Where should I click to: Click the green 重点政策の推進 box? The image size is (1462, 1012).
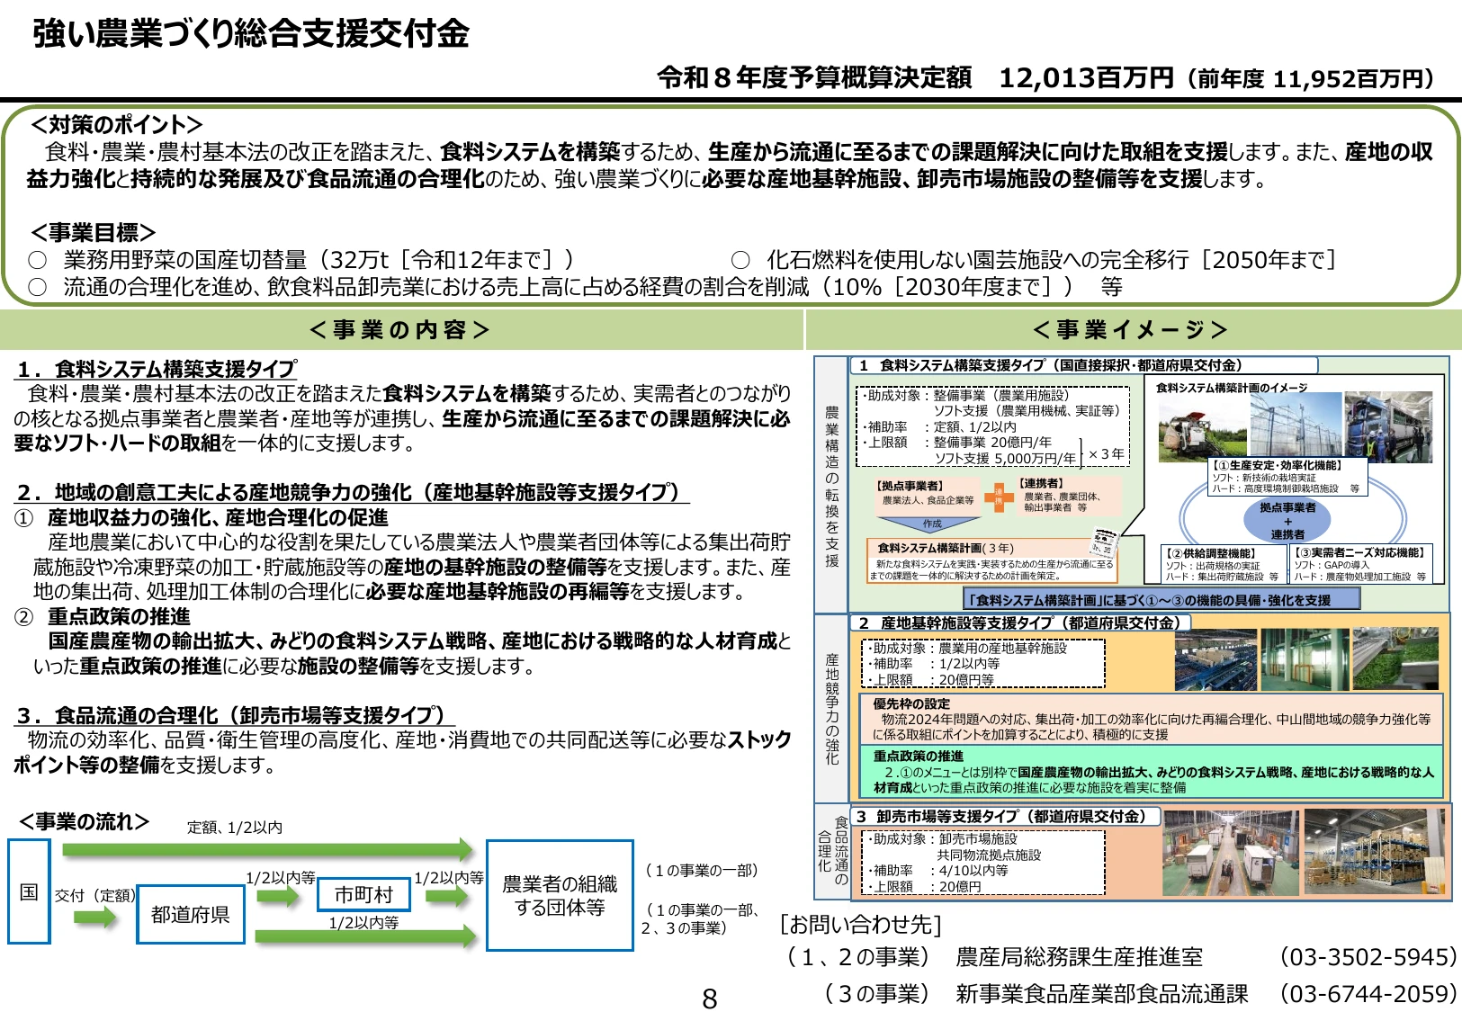(1153, 772)
